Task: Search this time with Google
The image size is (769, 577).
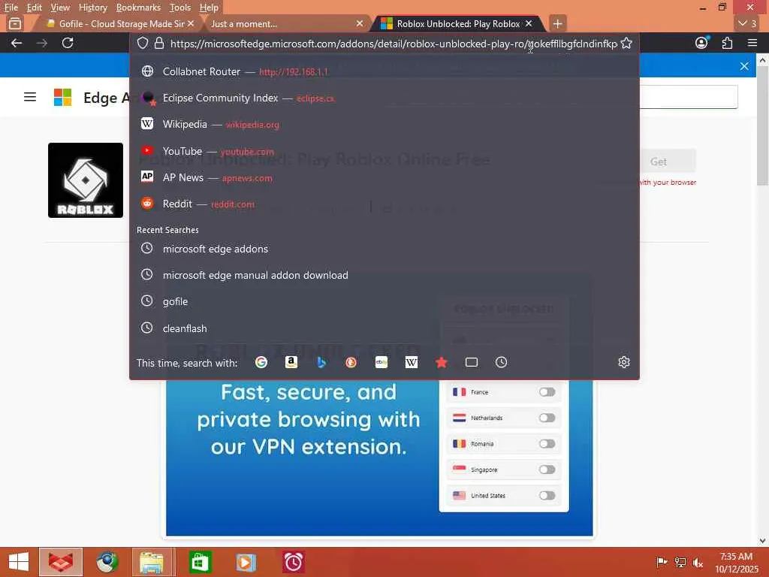Action: pyautogui.click(x=261, y=363)
